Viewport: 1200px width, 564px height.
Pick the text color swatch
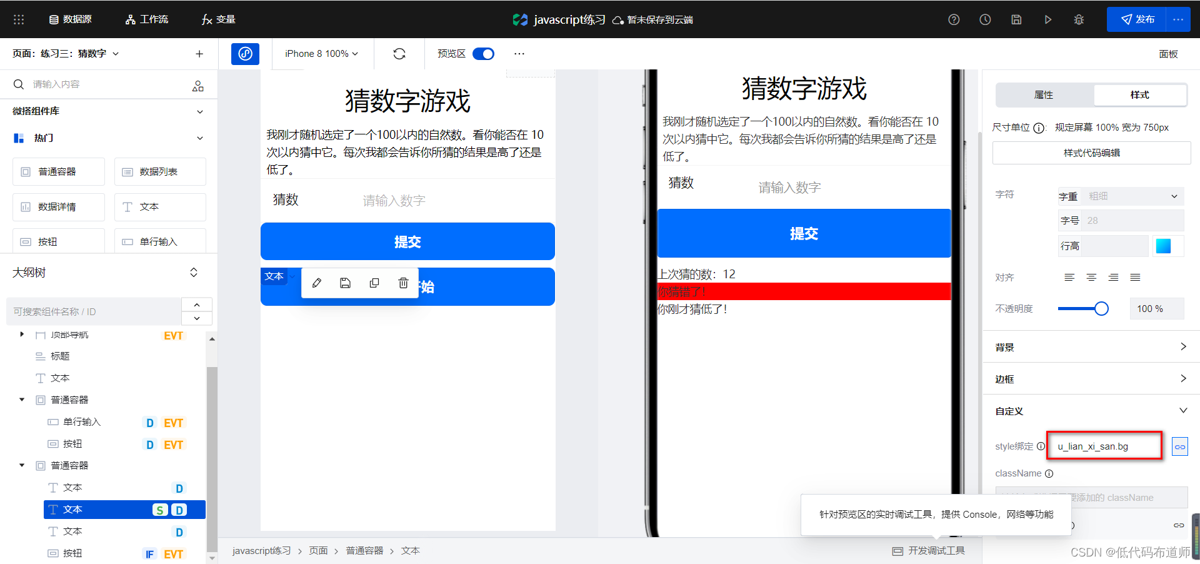(1163, 246)
